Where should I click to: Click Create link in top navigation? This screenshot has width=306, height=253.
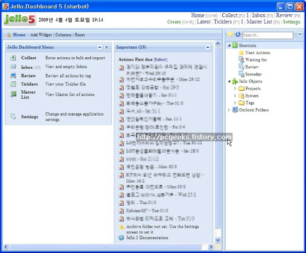click(174, 22)
